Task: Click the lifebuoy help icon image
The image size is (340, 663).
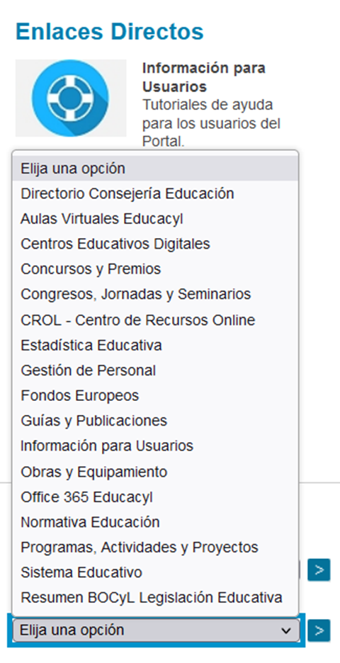Action: tap(71, 98)
